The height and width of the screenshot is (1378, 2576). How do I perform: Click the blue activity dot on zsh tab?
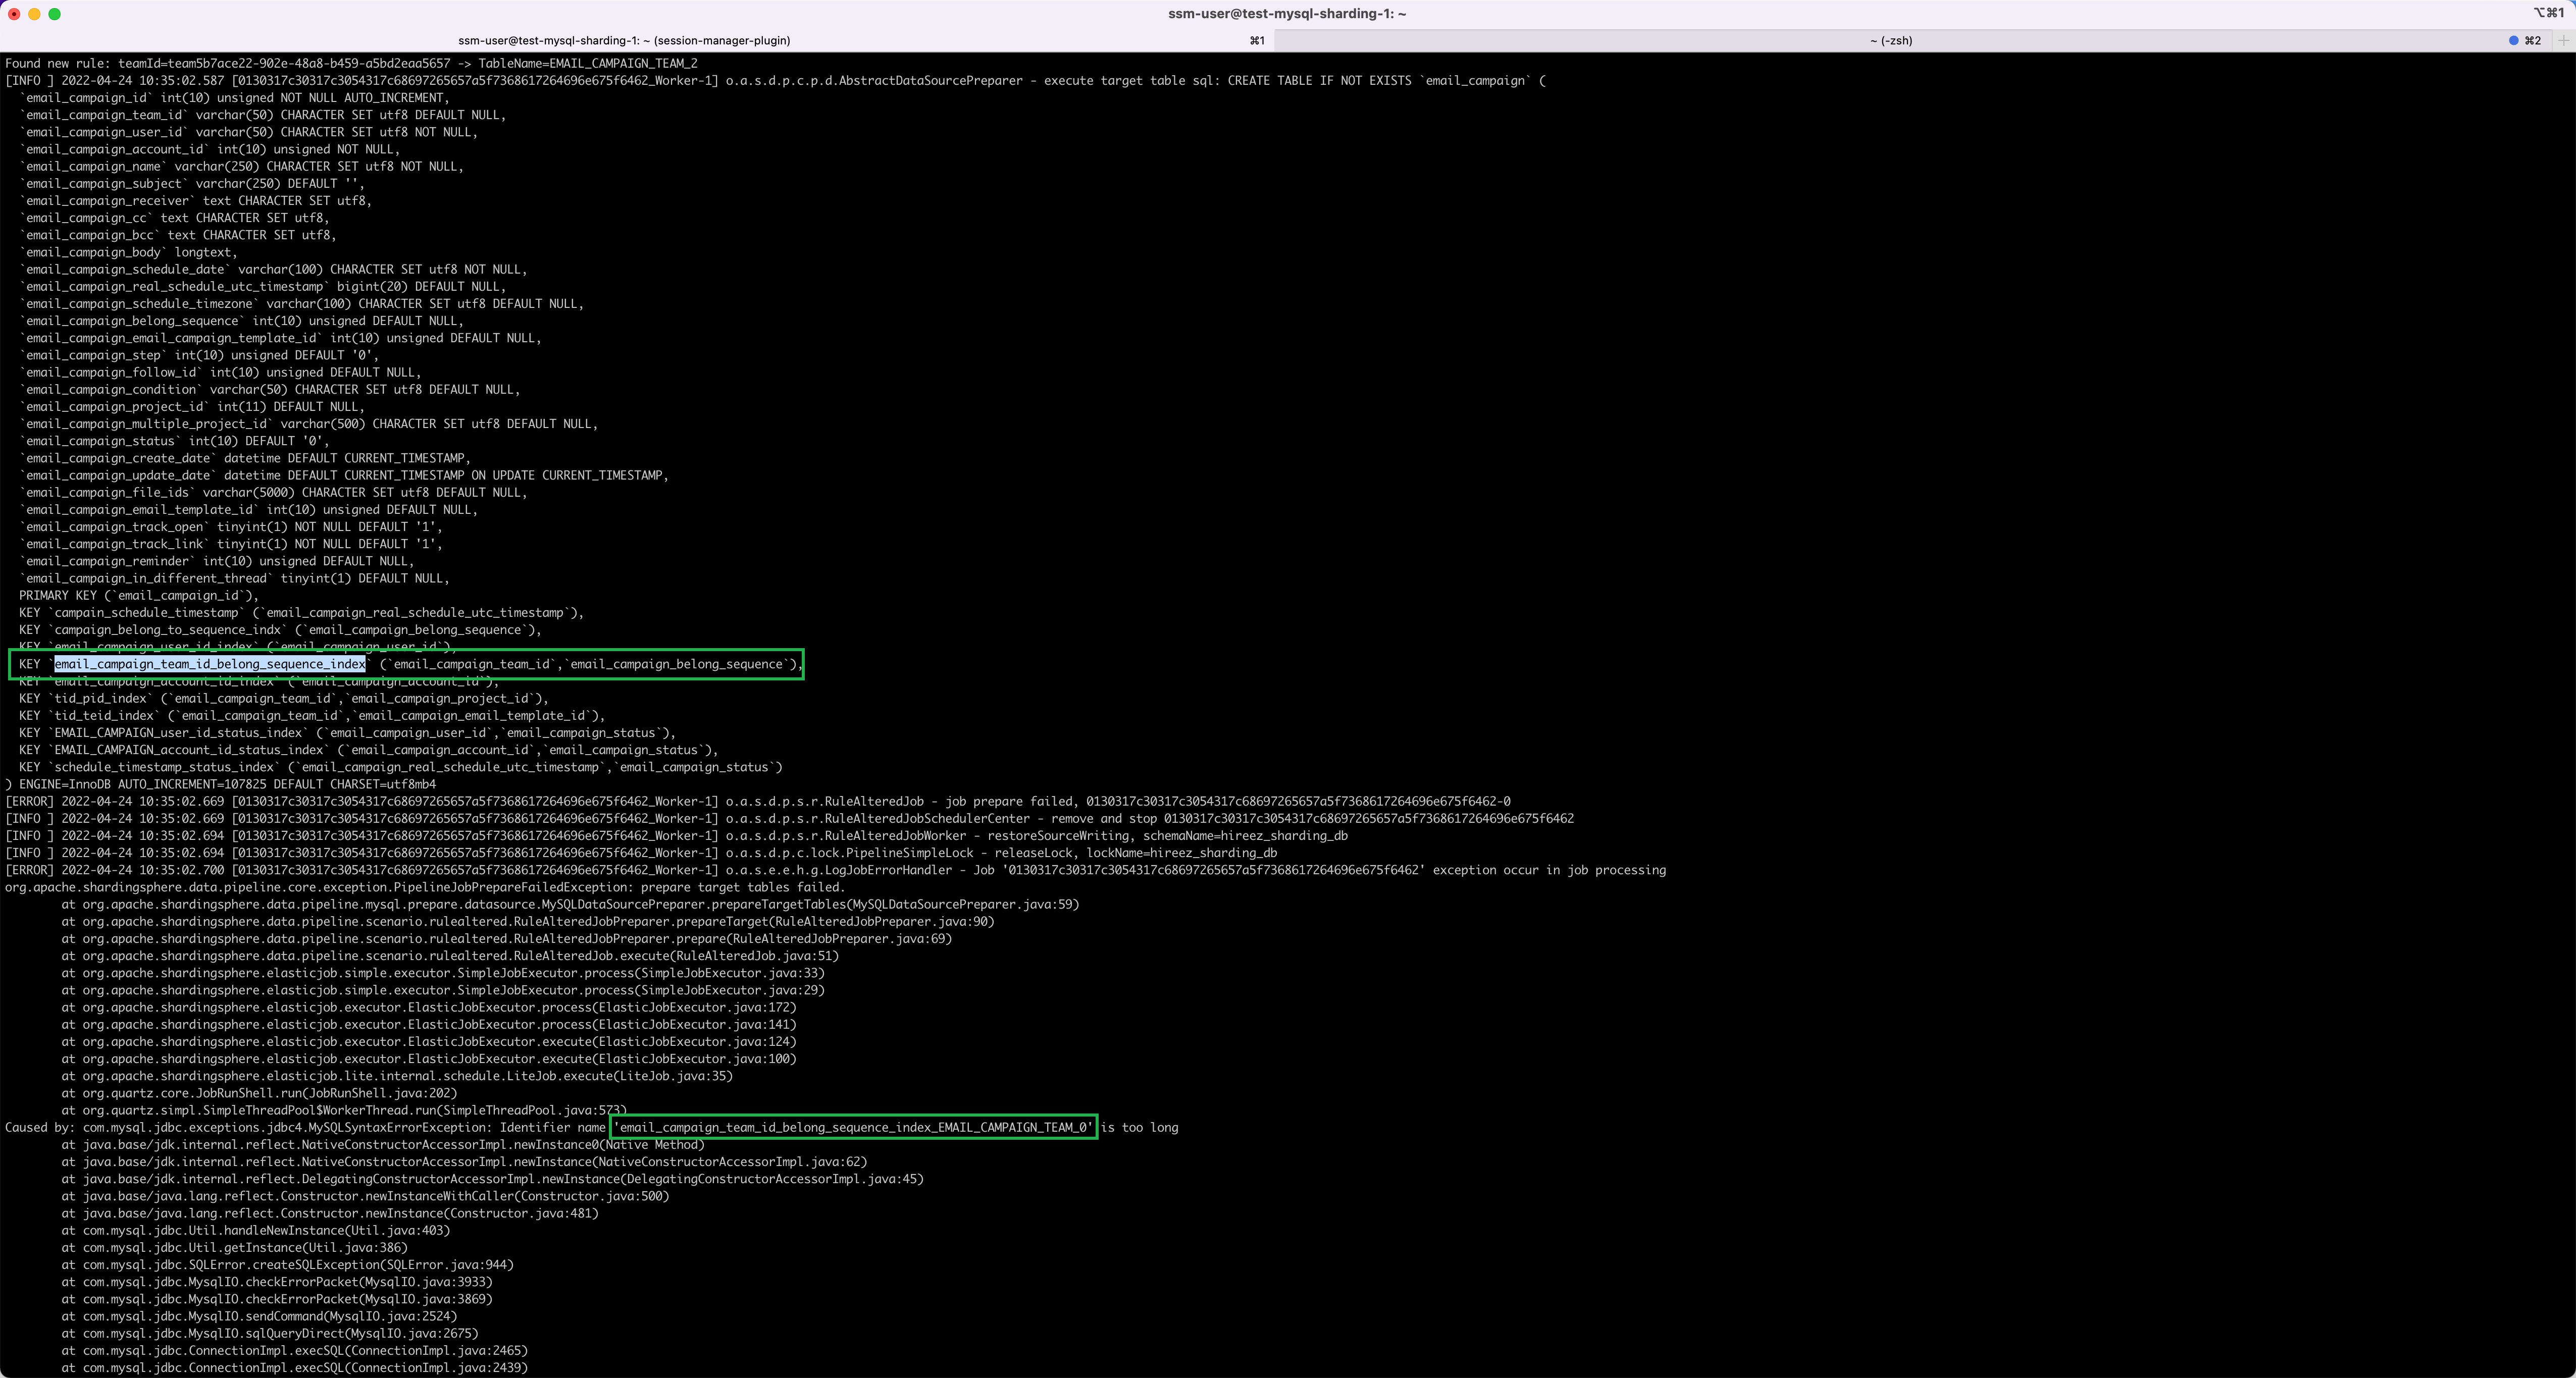(x=2513, y=40)
